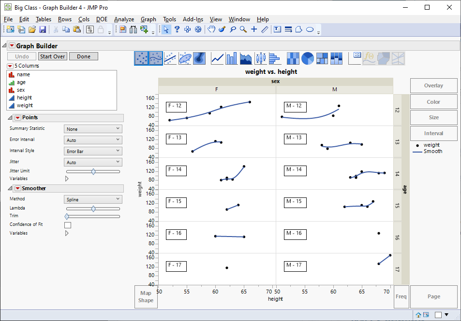Image resolution: width=461 pixels, height=321 pixels.
Task: Select the Line chart element
Action: point(217,58)
